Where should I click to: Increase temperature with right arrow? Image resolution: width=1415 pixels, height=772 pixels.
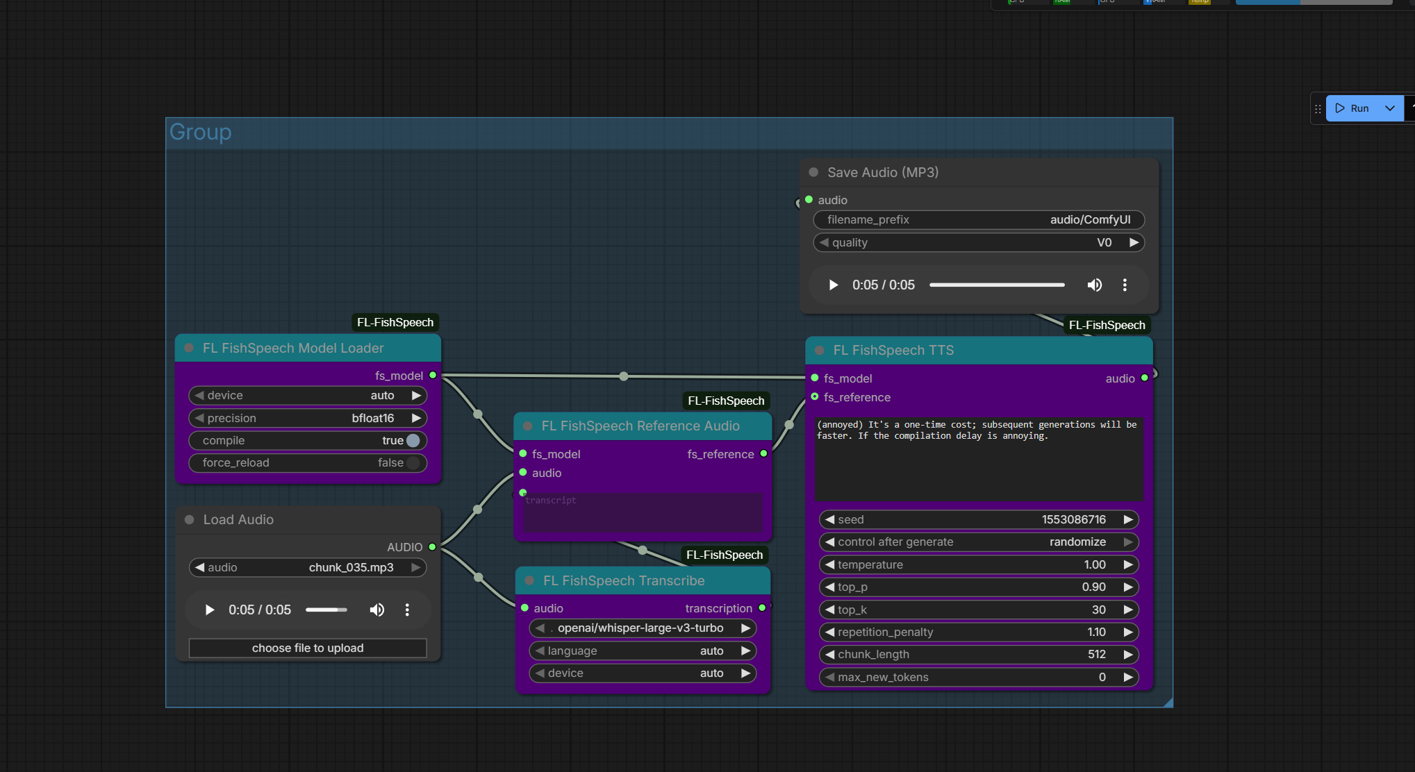tap(1128, 564)
